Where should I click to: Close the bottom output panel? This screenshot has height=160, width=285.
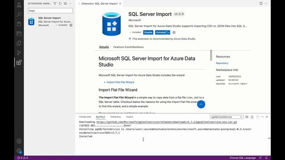tap(267, 117)
